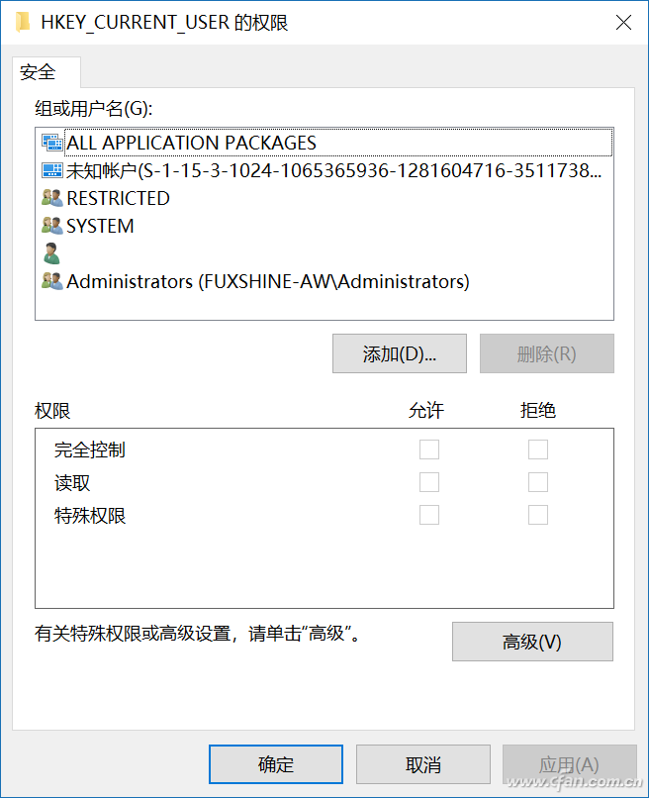Check Deny for 完全控制 (Full Control)
649x798 pixels.
(x=538, y=449)
